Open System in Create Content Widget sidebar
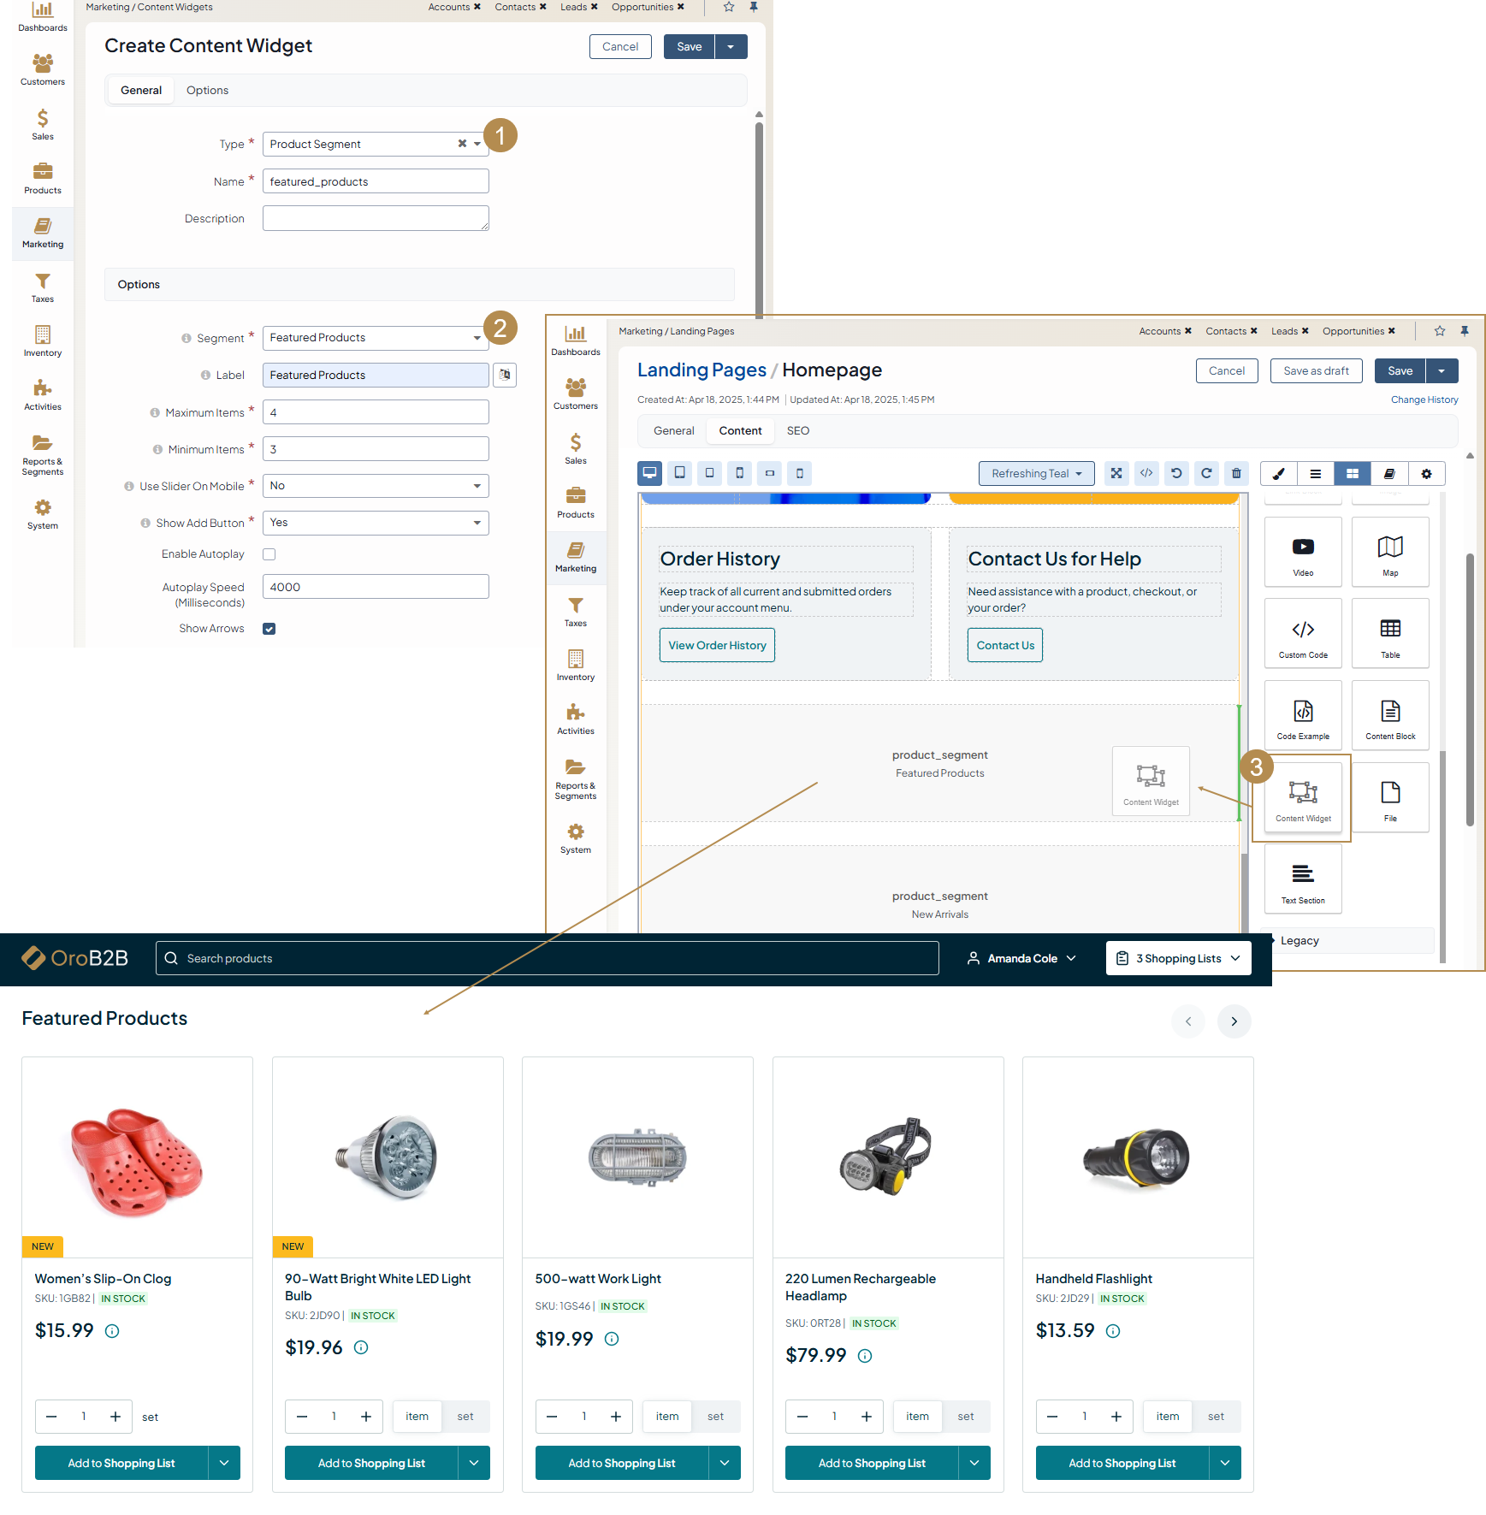The width and height of the screenshot is (1486, 1515). tap(43, 514)
